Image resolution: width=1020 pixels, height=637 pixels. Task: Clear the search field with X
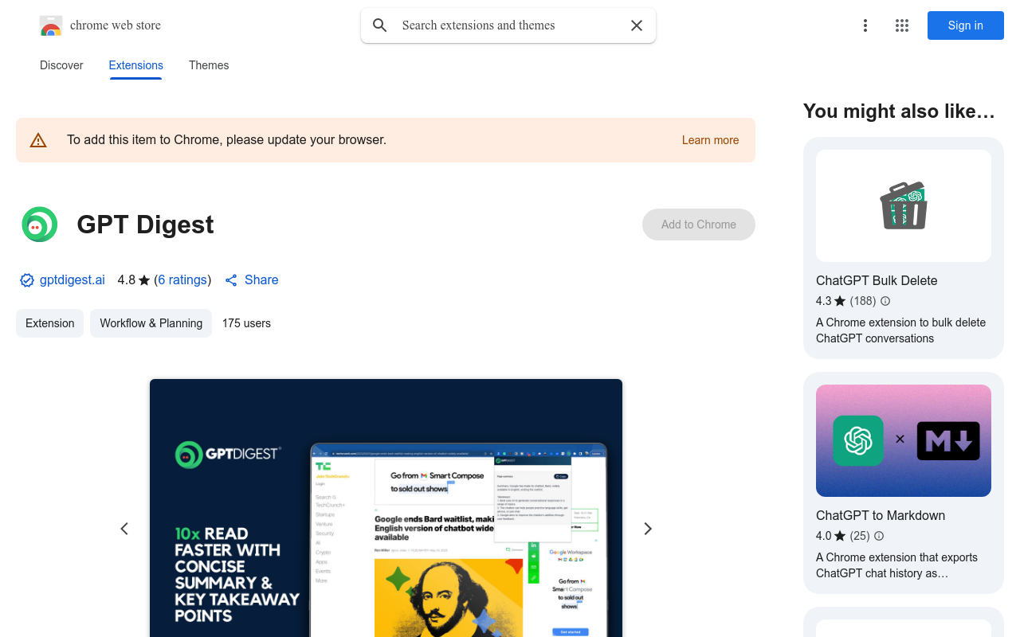tap(637, 25)
